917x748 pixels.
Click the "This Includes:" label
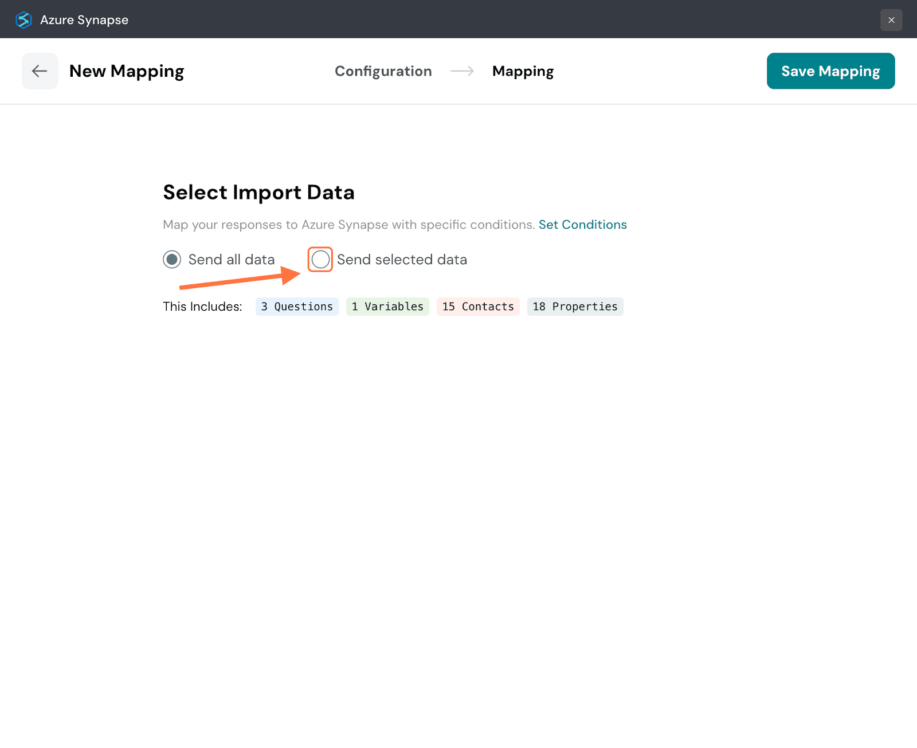[202, 307]
